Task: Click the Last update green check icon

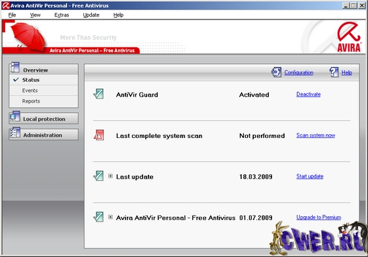Action: click(x=99, y=175)
